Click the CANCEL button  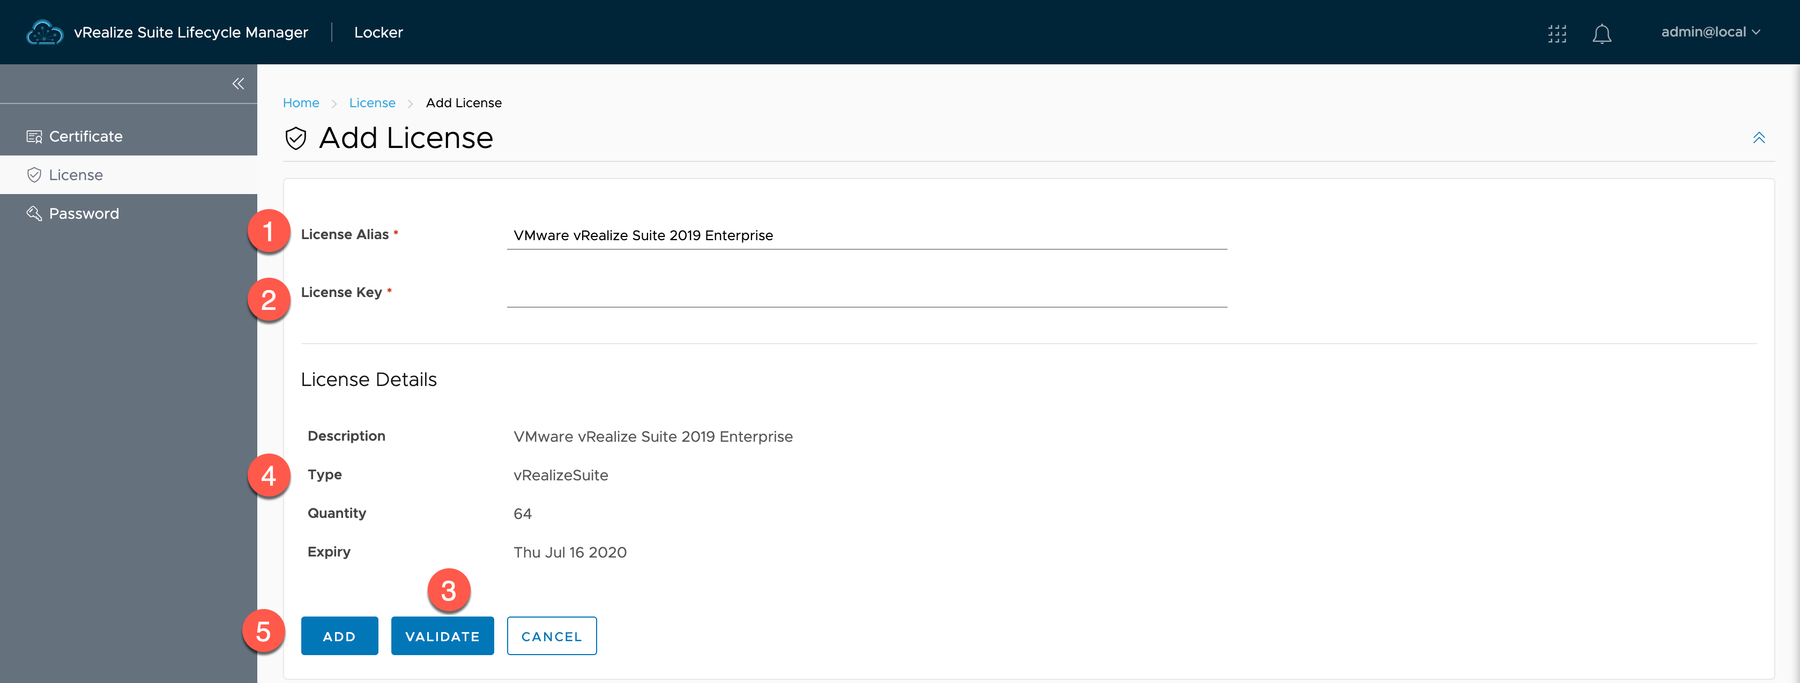[x=552, y=635]
